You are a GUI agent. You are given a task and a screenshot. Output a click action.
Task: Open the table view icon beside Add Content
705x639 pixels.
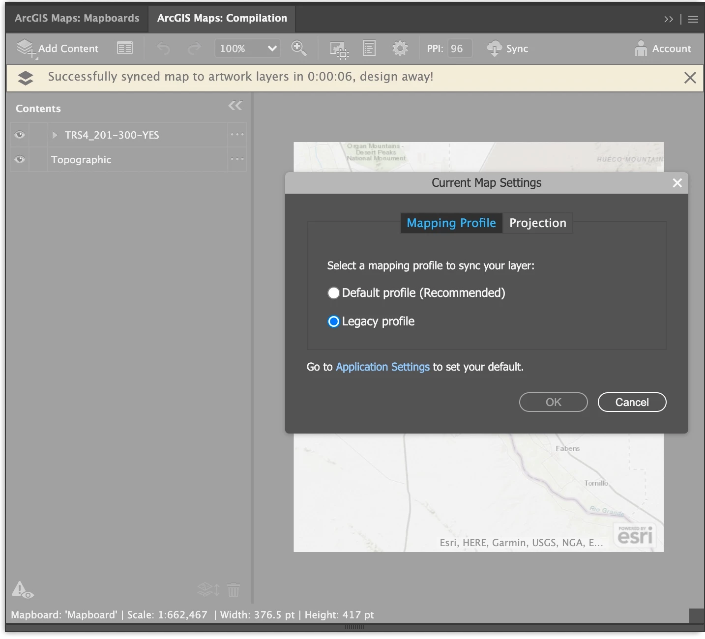click(x=125, y=48)
